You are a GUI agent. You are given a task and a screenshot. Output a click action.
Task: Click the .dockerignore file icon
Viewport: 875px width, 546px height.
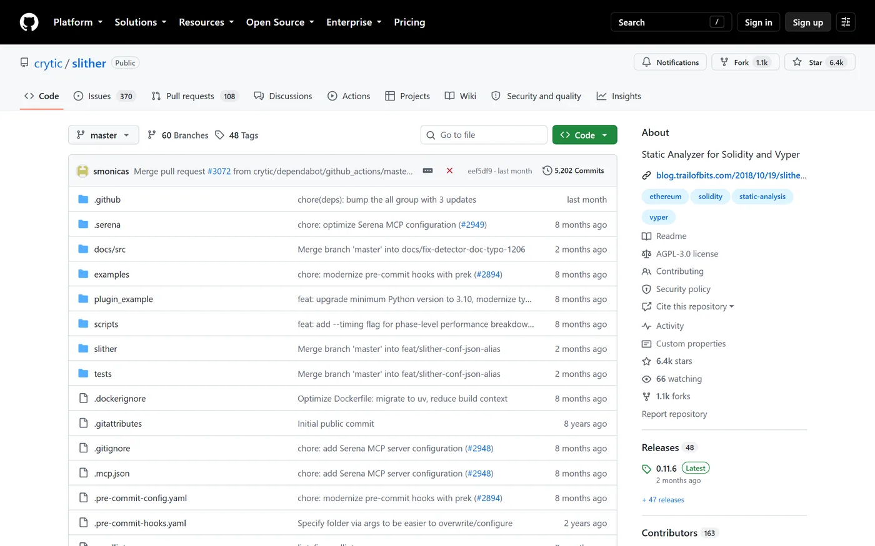pyautogui.click(x=83, y=398)
